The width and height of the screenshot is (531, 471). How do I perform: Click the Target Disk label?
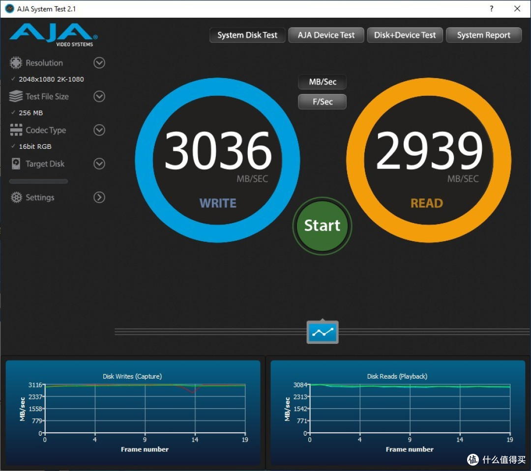[45, 164]
